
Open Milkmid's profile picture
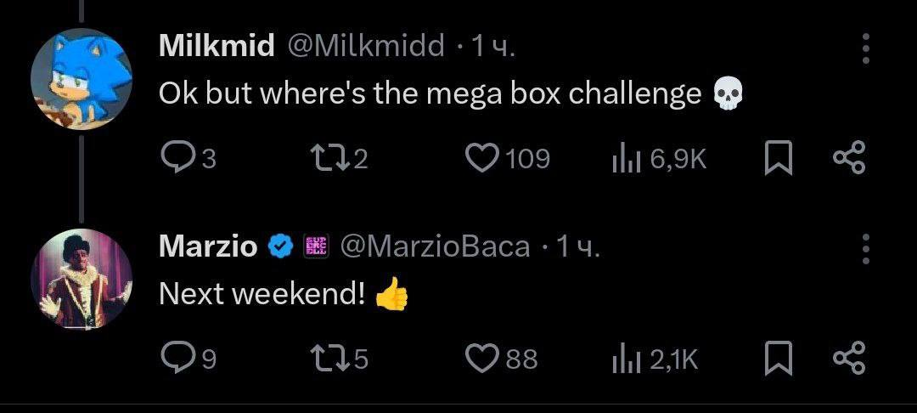pyautogui.click(x=82, y=77)
